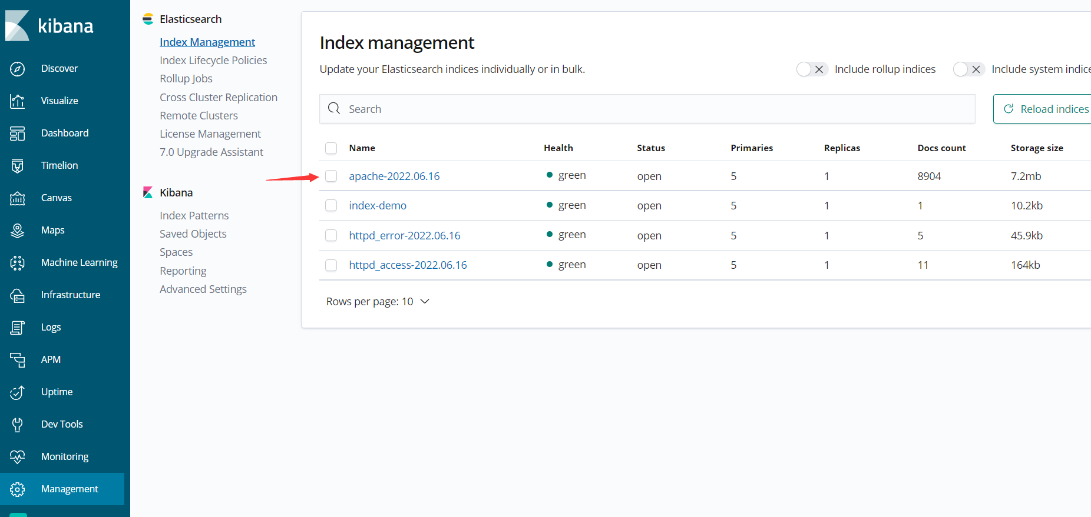
Task: Expand the Rows per page dropdown
Action: pos(378,302)
